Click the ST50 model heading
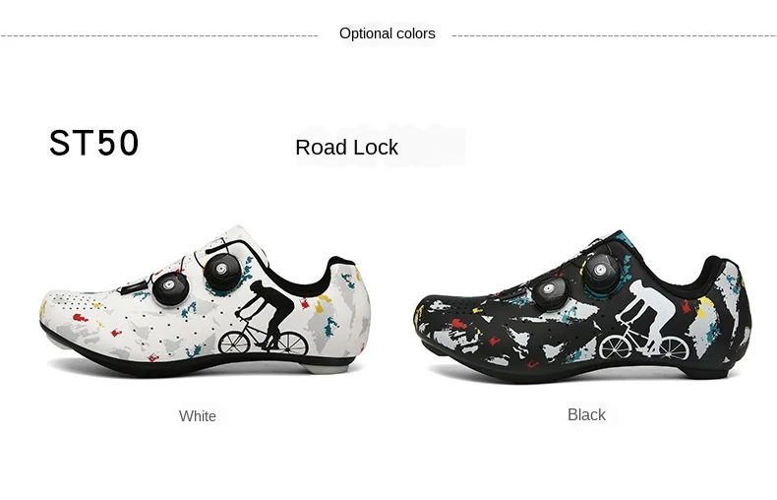The image size is (777, 500). pyautogui.click(x=94, y=143)
